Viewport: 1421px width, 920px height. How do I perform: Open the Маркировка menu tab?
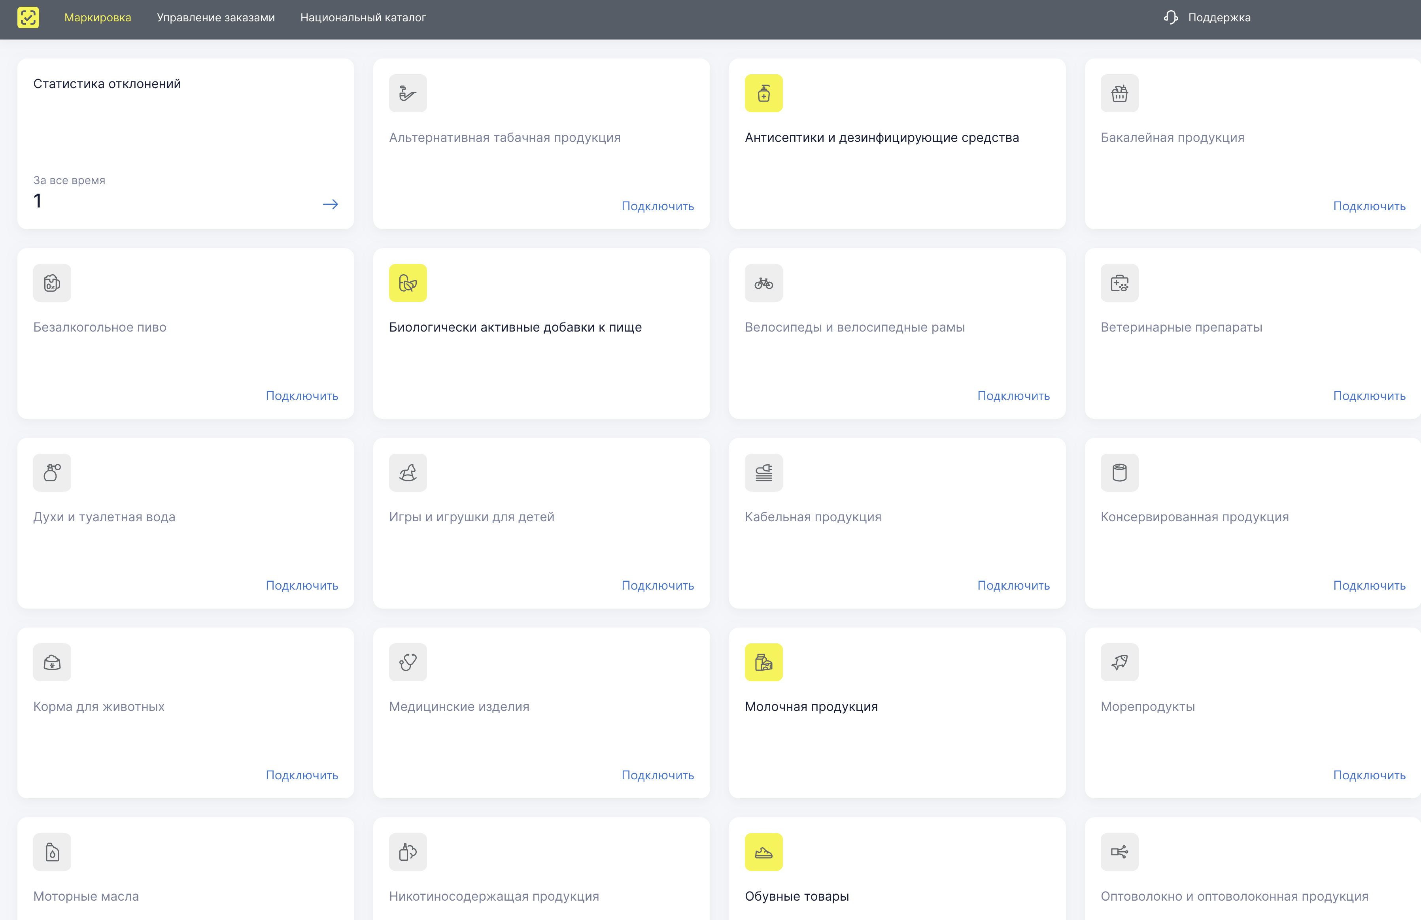pyautogui.click(x=98, y=17)
